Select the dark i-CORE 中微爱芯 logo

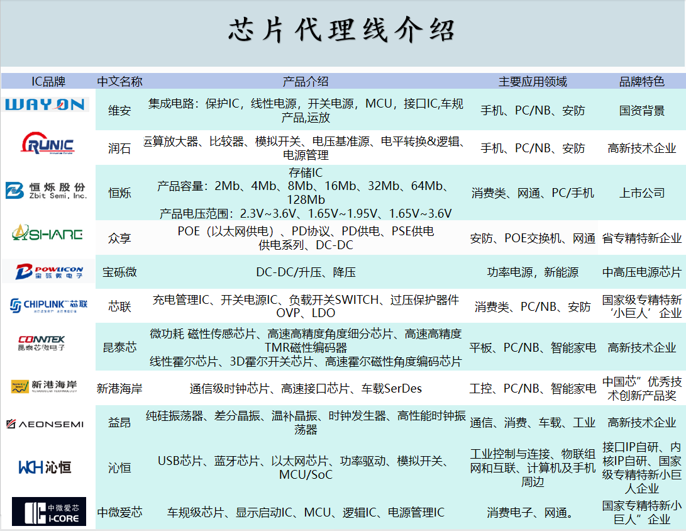tap(49, 511)
